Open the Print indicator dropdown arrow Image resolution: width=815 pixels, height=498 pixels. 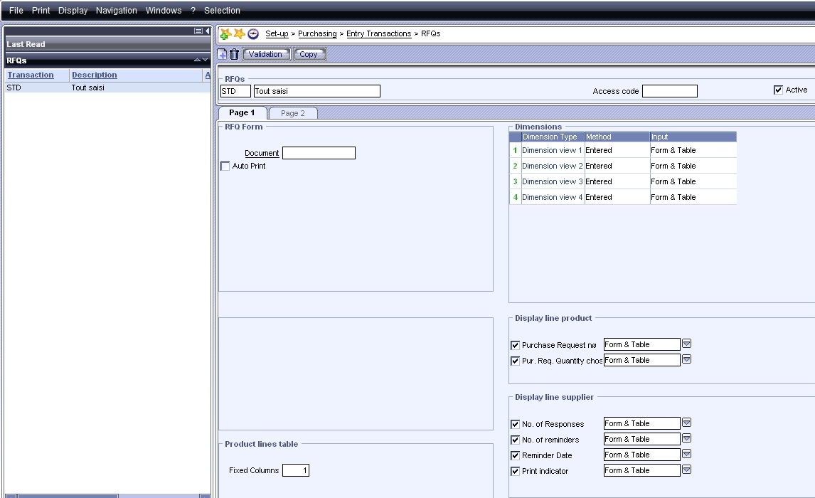[x=686, y=470]
